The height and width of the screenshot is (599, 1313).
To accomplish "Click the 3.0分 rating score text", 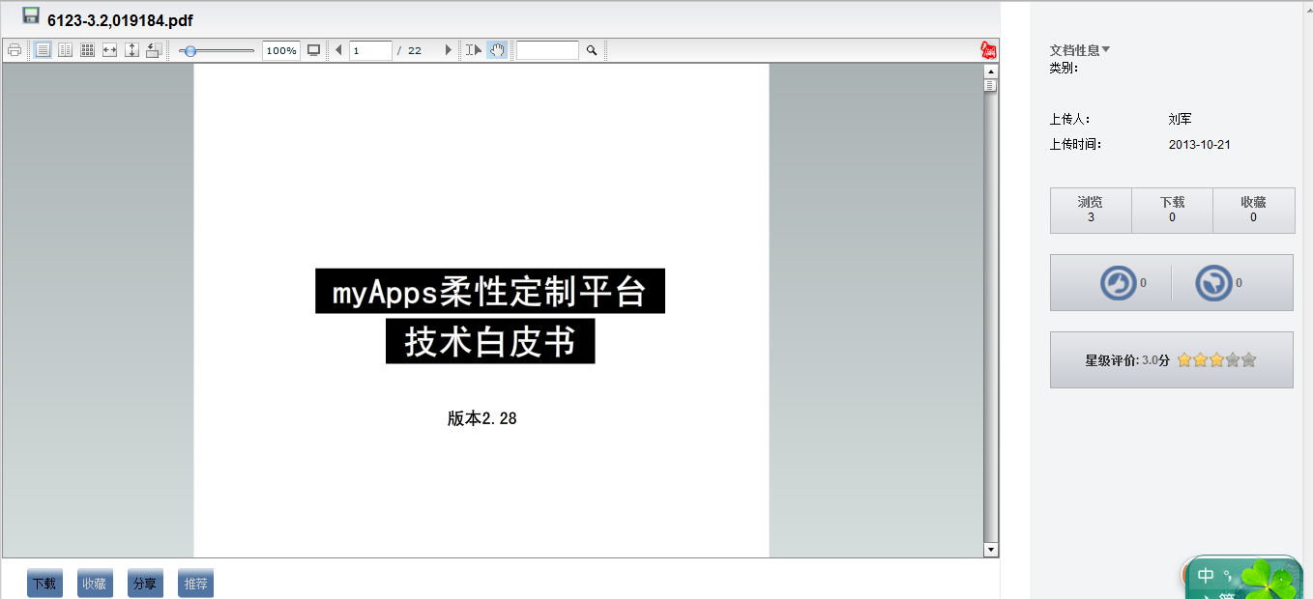I will coord(1155,360).
